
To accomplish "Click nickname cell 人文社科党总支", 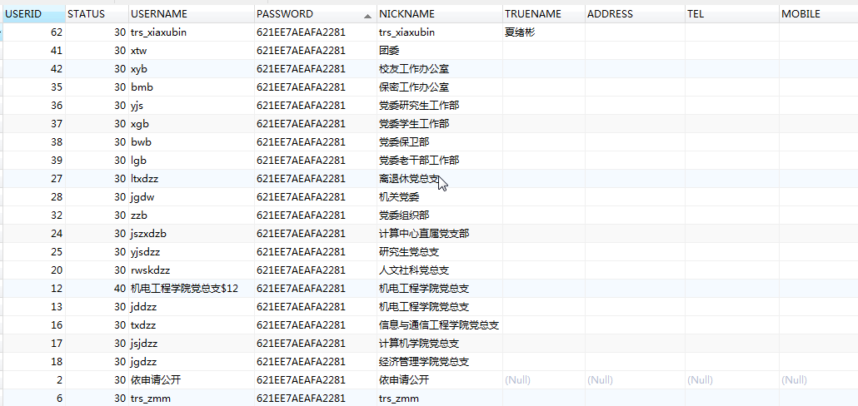I will 440,270.
